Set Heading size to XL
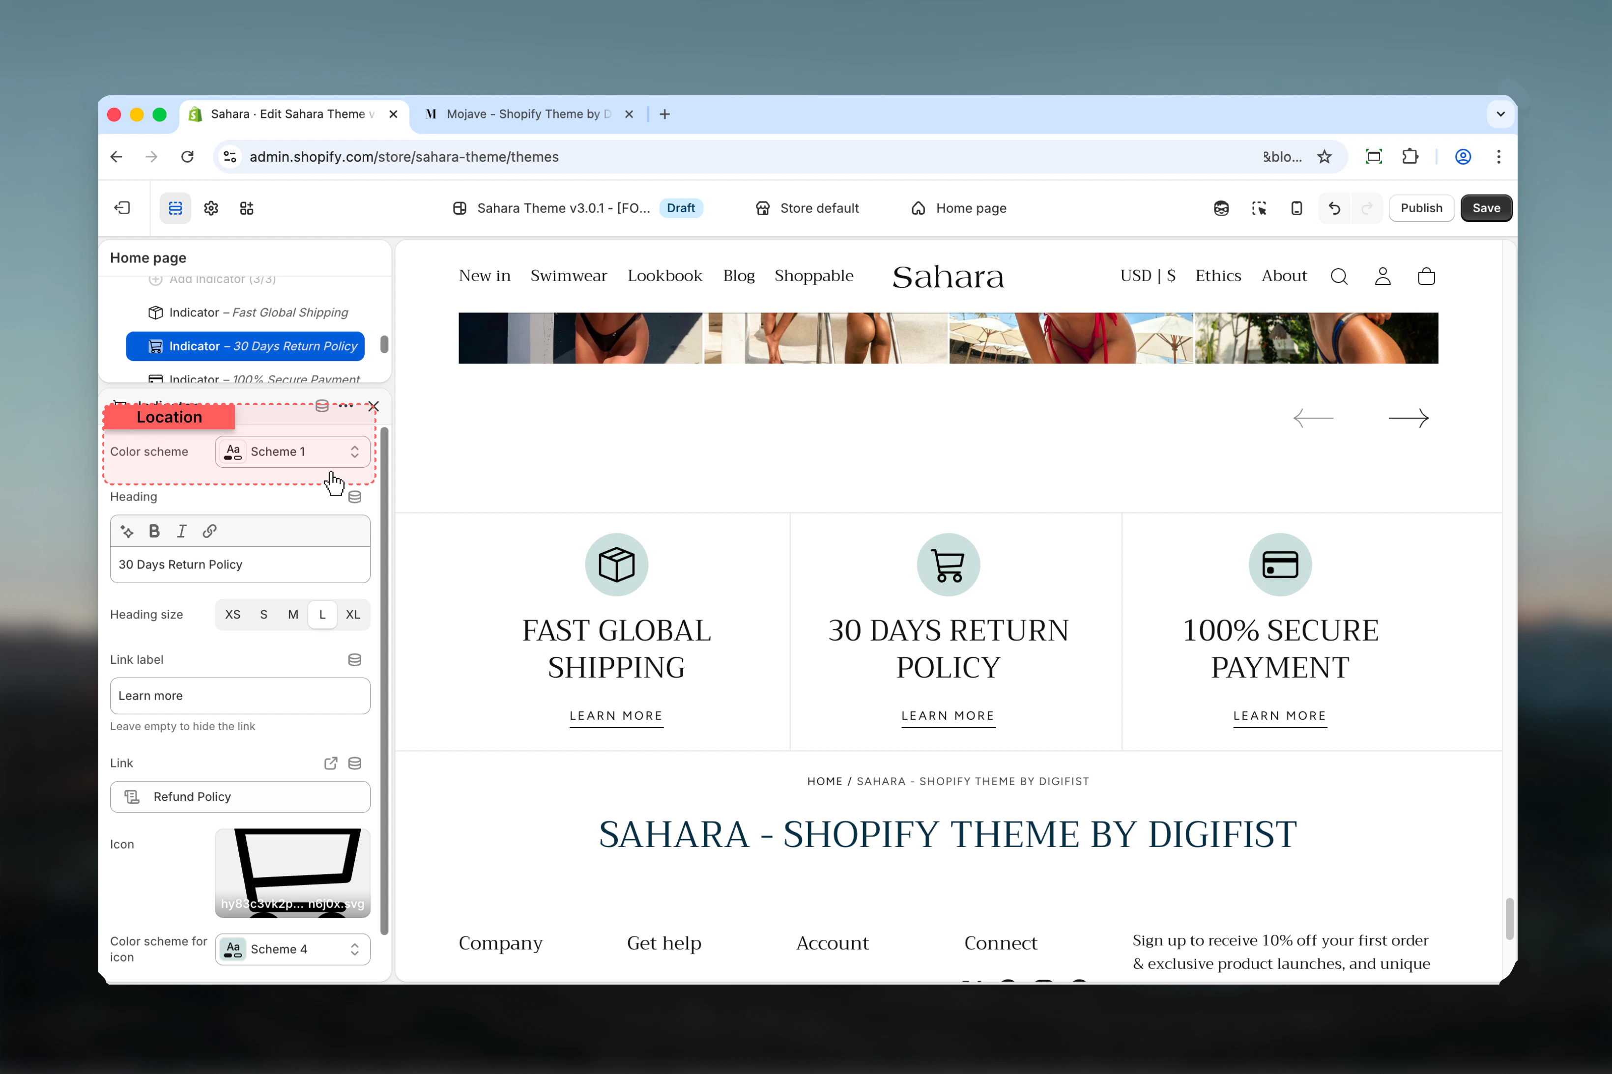 pos(353,615)
